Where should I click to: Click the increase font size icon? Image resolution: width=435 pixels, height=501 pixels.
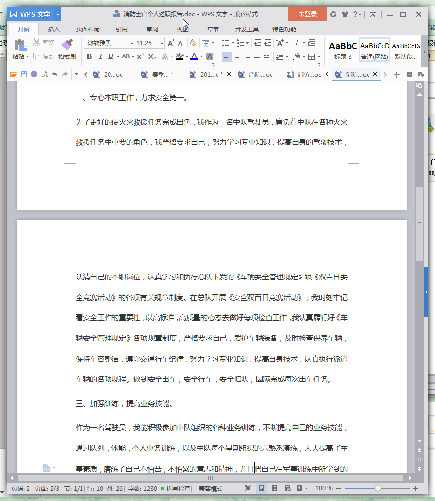point(171,43)
